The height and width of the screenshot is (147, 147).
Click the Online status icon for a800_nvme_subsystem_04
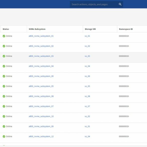pos(4,66)
